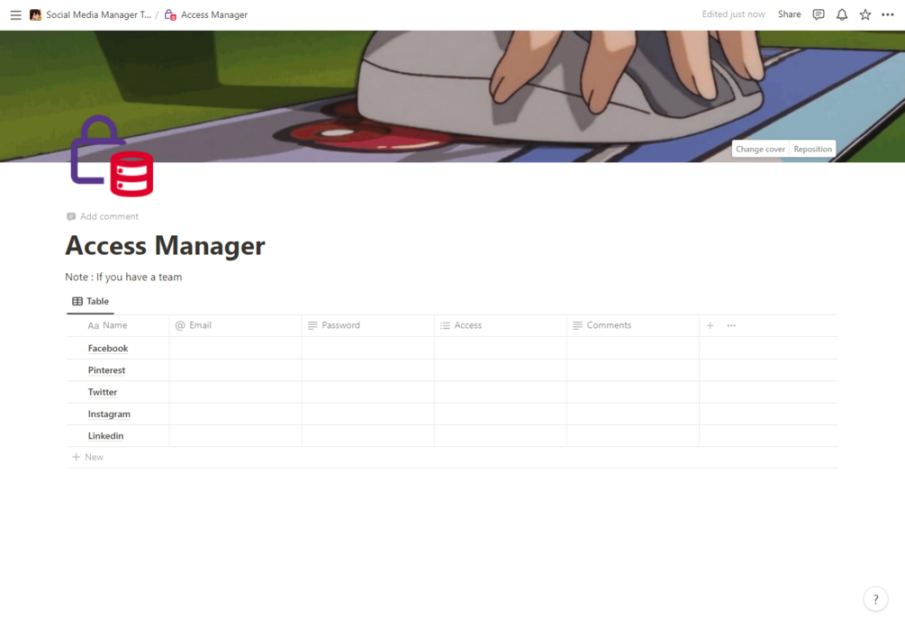This screenshot has height=628, width=905.
Task: Click the Access column header
Action: pyautogui.click(x=501, y=326)
